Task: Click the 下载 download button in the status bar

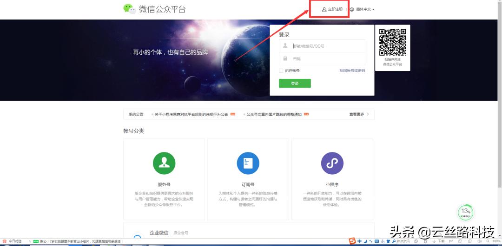Action: (438, 241)
